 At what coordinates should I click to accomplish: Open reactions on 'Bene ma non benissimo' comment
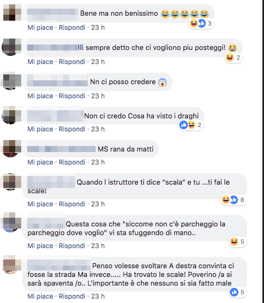coord(201,23)
